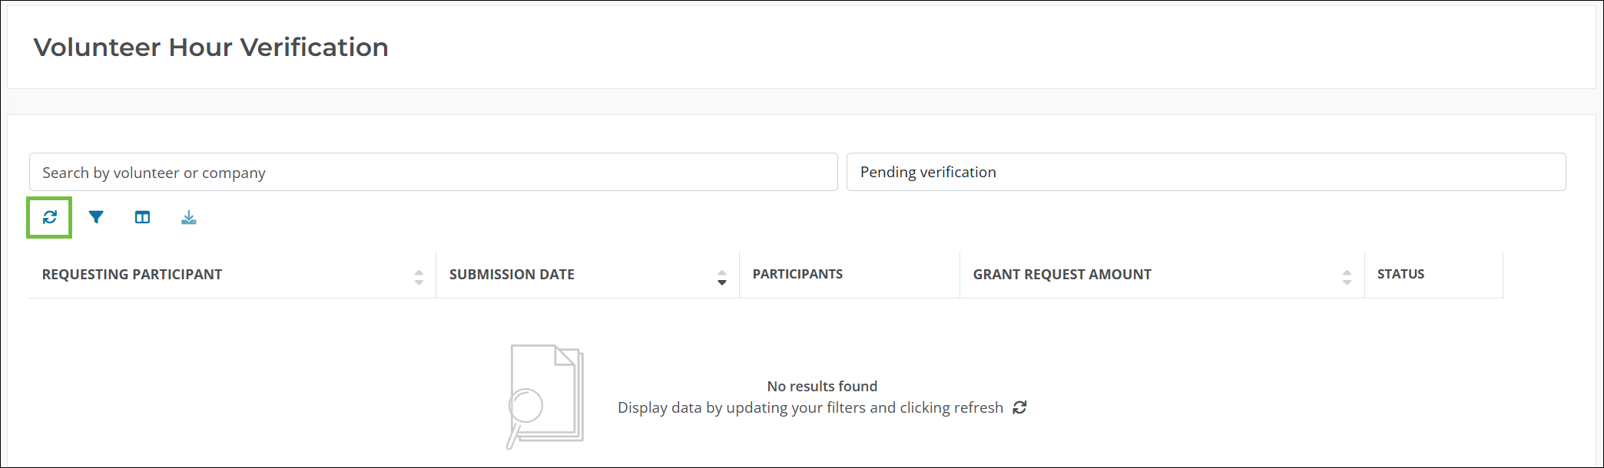Screen dimensions: 1604x468
Task: Click the download export icon
Action: pyautogui.click(x=189, y=218)
